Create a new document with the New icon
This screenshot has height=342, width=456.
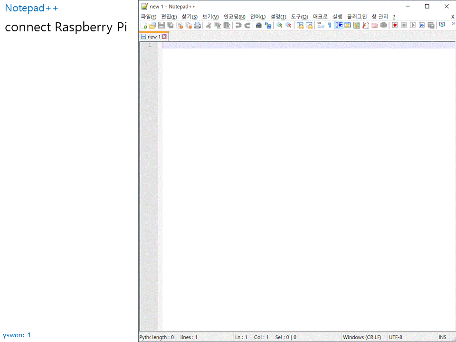[143, 25]
